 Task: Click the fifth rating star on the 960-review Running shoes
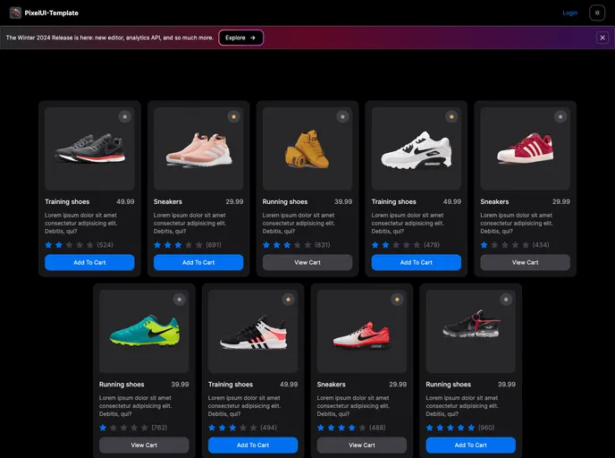click(473, 428)
